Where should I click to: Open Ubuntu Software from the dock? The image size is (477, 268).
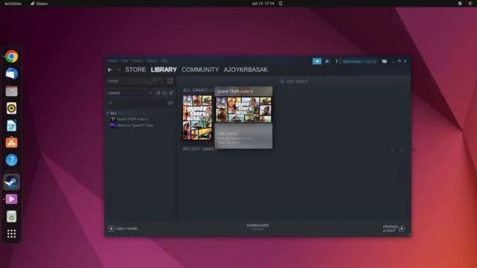[11, 143]
